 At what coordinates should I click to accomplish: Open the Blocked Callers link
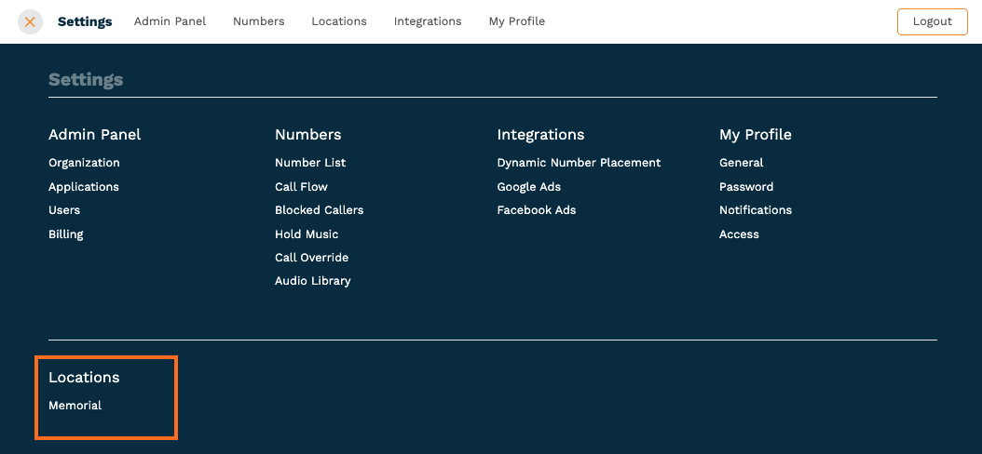(319, 210)
